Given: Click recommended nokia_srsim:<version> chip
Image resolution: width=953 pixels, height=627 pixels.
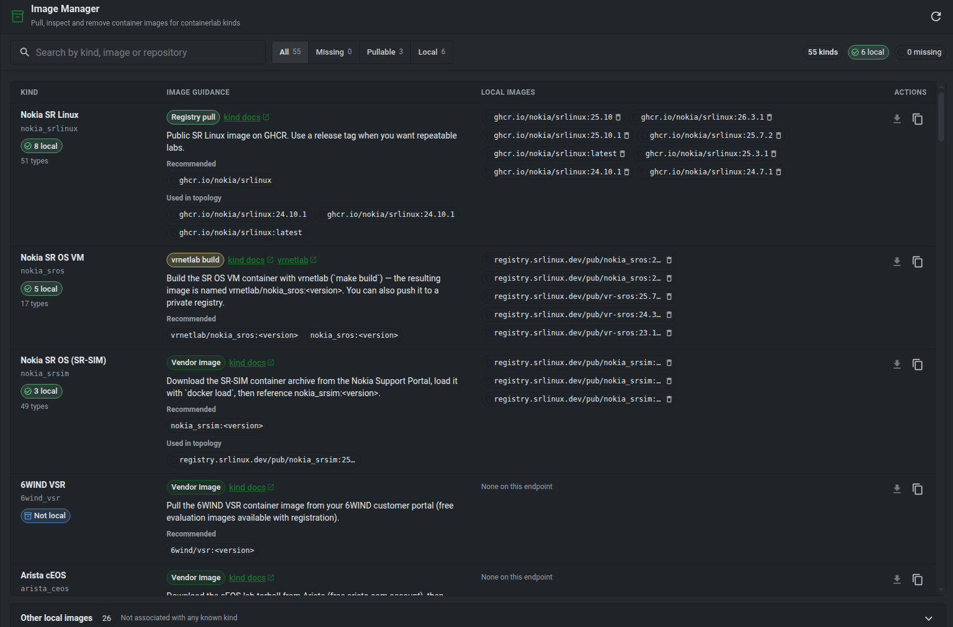Looking at the screenshot, I should point(216,426).
